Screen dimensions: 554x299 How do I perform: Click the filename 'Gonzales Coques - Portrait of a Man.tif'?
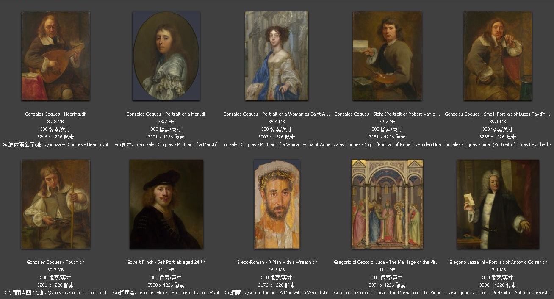[x=166, y=114]
